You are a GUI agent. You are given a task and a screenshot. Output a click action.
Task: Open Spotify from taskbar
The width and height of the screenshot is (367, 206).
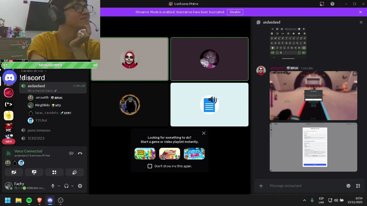click(29, 200)
